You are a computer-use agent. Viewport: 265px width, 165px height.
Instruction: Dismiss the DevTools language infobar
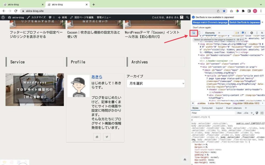(262, 22)
